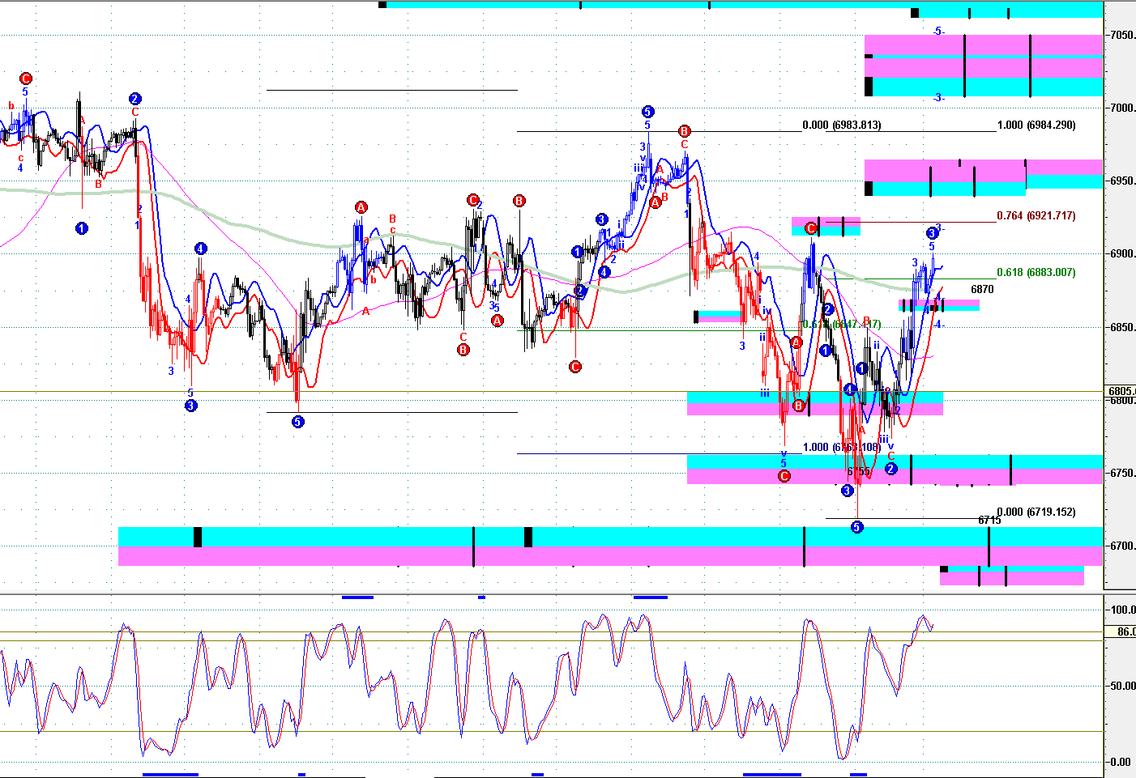This screenshot has width=1136, height=778.
Task: Select the blue circled 3 below the 0.764 level
Action: pyautogui.click(x=932, y=234)
